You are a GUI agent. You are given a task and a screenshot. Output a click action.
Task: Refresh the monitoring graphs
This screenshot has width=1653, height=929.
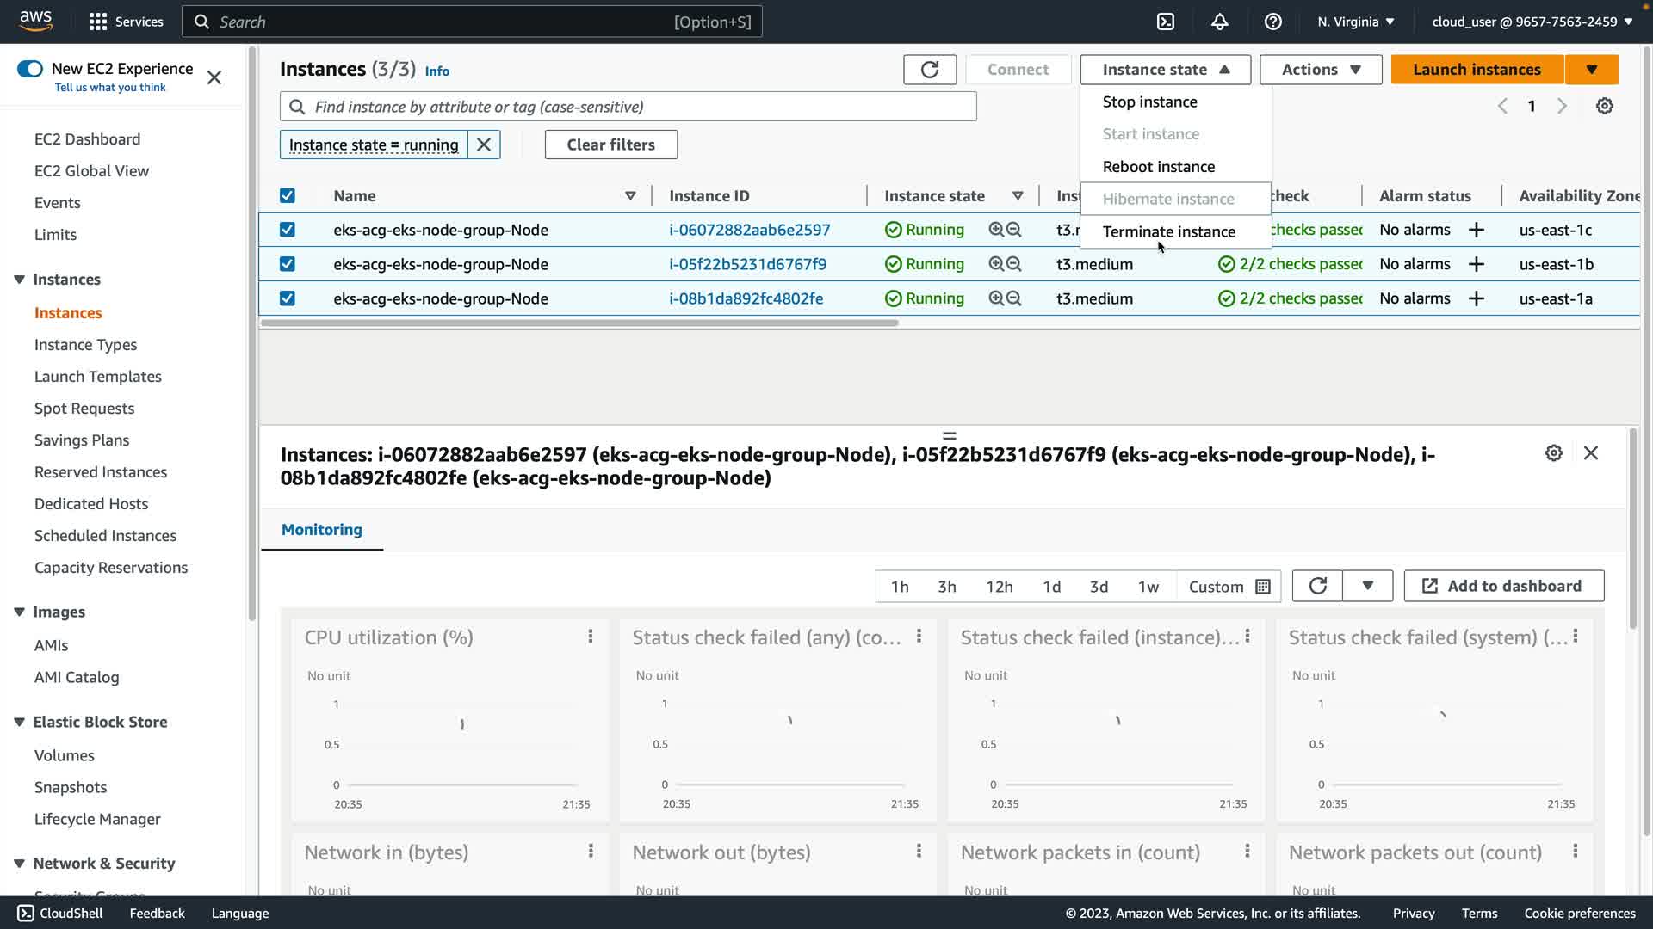click(1317, 586)
